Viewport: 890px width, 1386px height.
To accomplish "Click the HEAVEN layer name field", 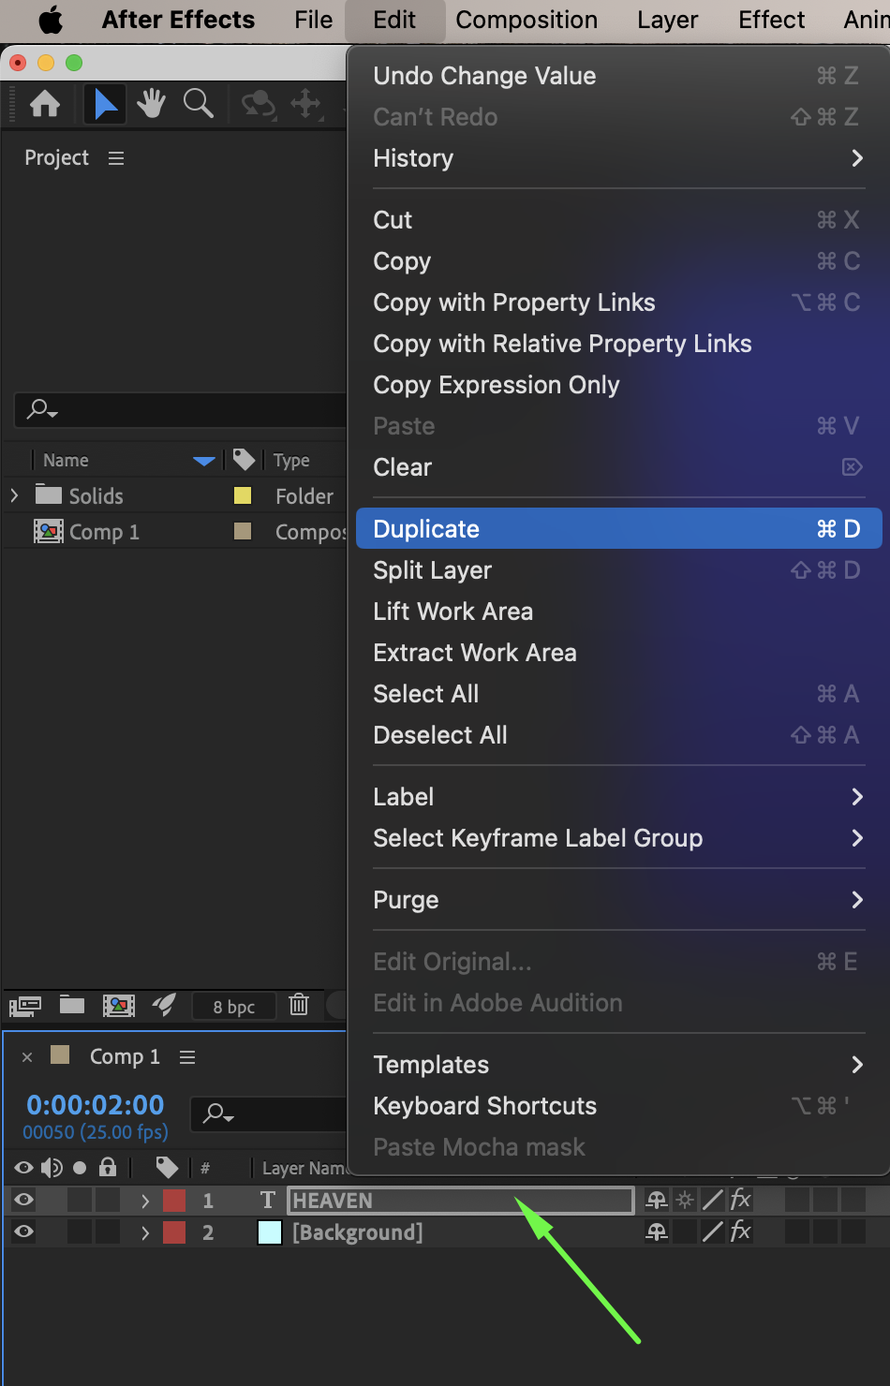I will point(460,1201).
